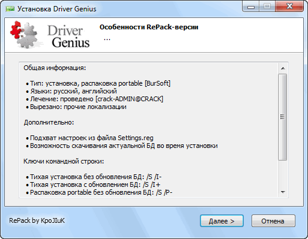The image size is (308, 239).
Task: Click the RePack by KpoJIuK label
Action: pos(37,220)
